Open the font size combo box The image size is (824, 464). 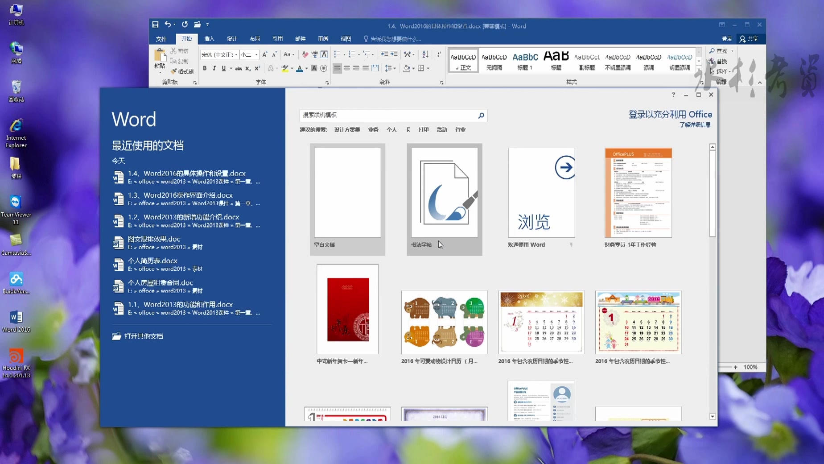(x=249, y=54)
